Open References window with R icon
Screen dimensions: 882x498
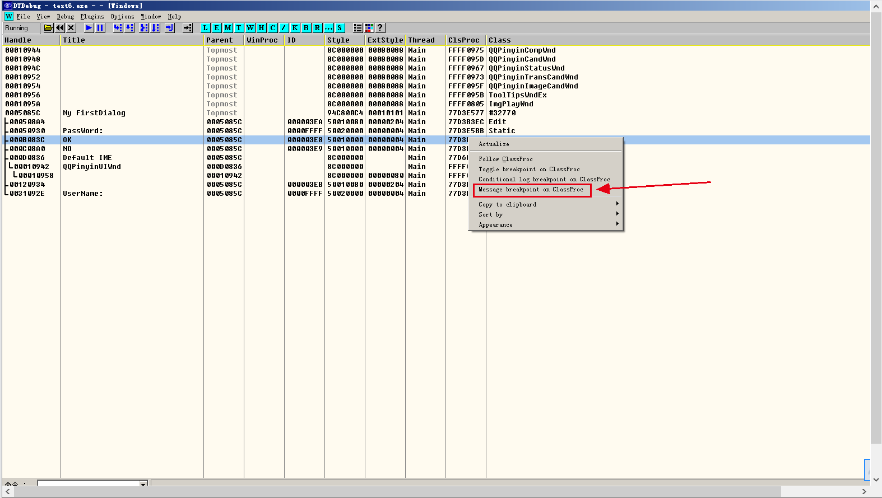click(x=318, y=28)
